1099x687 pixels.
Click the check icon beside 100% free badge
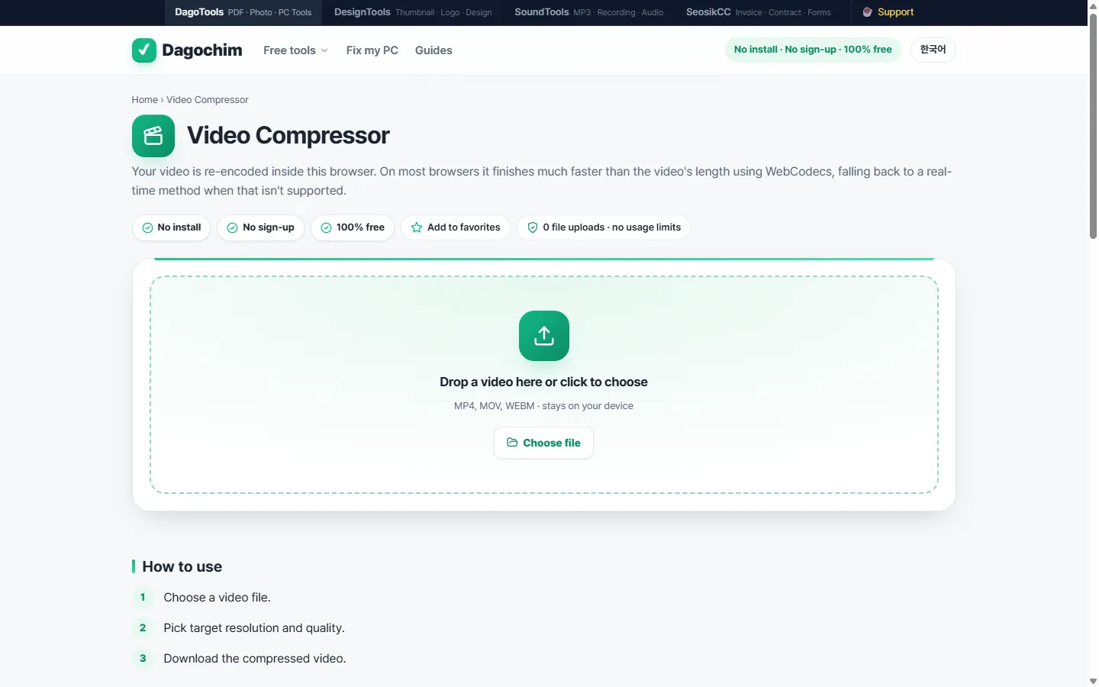[326, 227]
